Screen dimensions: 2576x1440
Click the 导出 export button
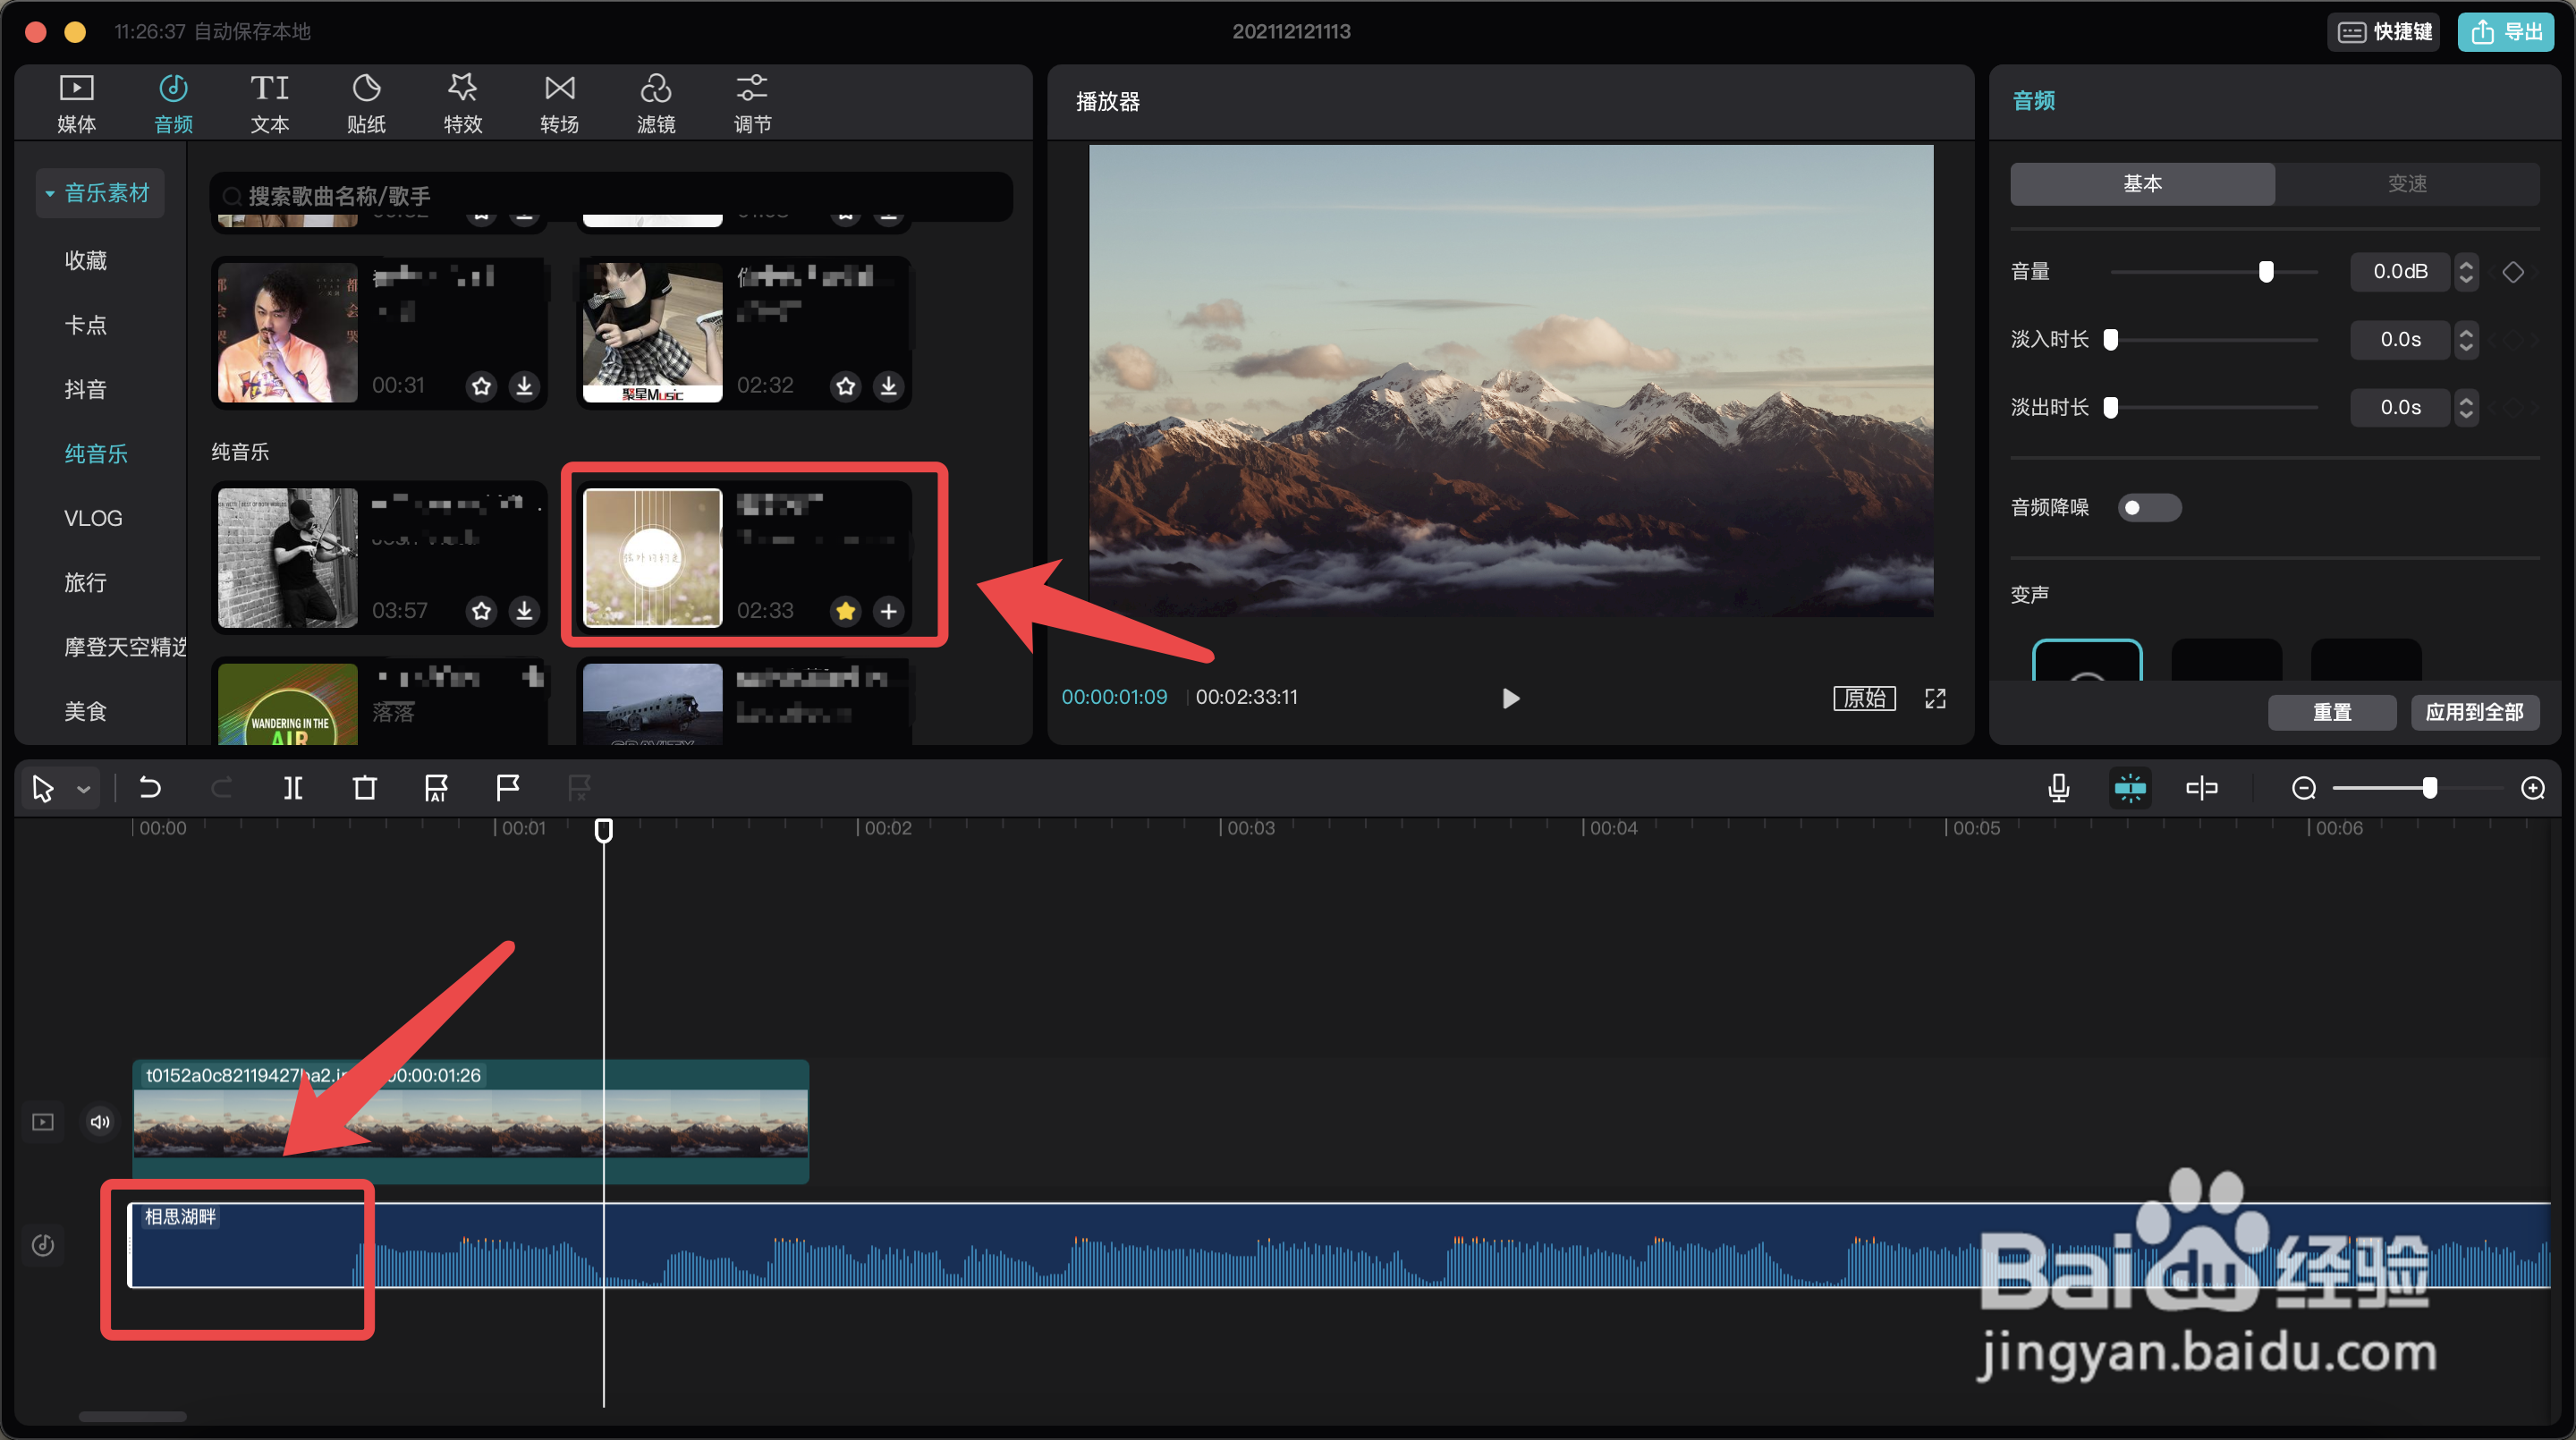pos(2506,32)
